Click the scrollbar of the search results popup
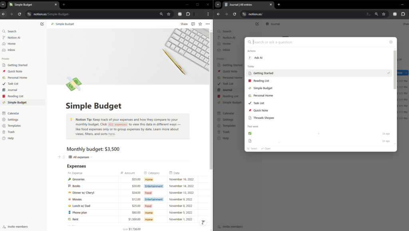This screenshot has width=409, height=231. click(x=395, y=70)
